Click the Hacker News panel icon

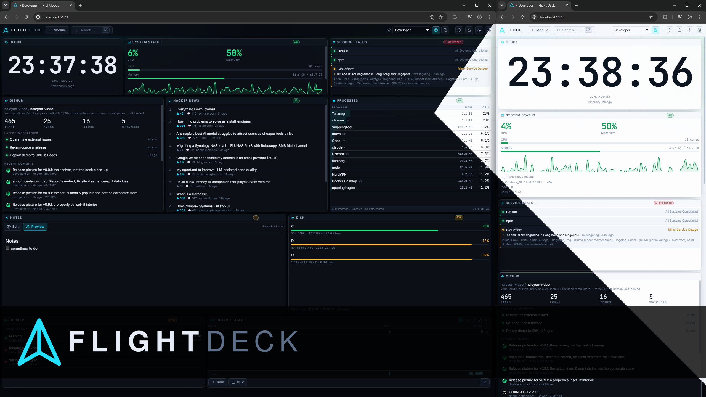point(170,101)
